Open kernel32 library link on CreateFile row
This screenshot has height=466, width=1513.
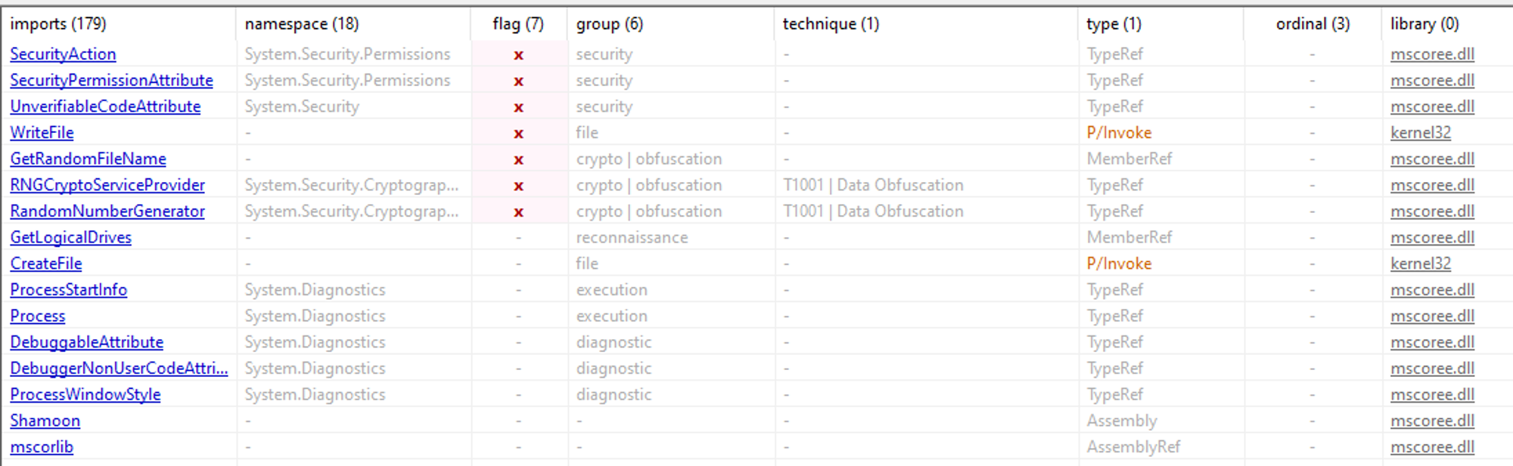[x=1421, y=264]
